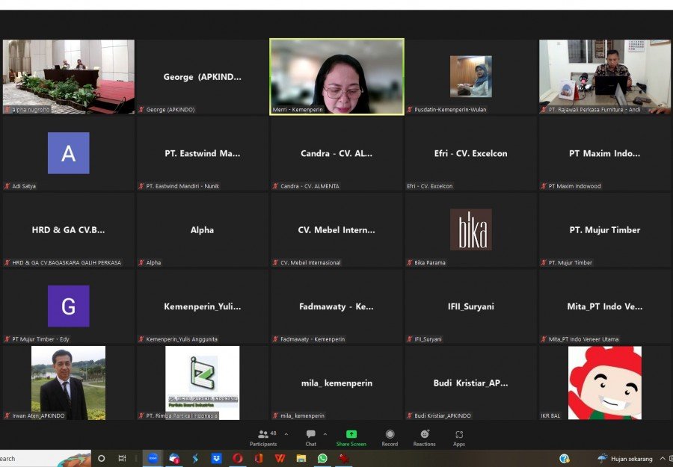The image size is (673, 467).
Task: Open WhatsApp from the taskbar
Action: (322, 459)
